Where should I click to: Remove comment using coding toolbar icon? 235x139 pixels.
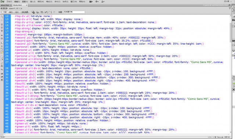[x=2, y=60]
